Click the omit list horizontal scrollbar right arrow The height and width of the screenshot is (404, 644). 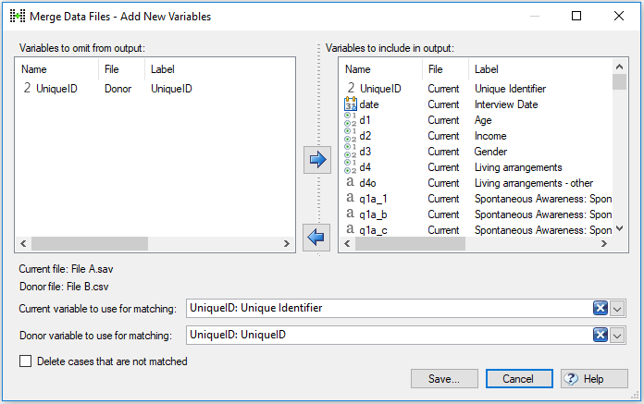tap(286, 244)
